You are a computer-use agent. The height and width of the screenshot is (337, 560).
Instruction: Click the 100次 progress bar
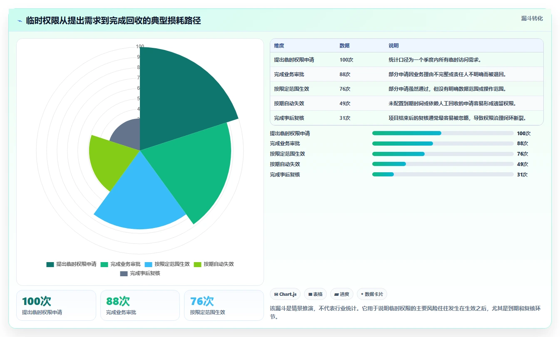tap(443, 133)
